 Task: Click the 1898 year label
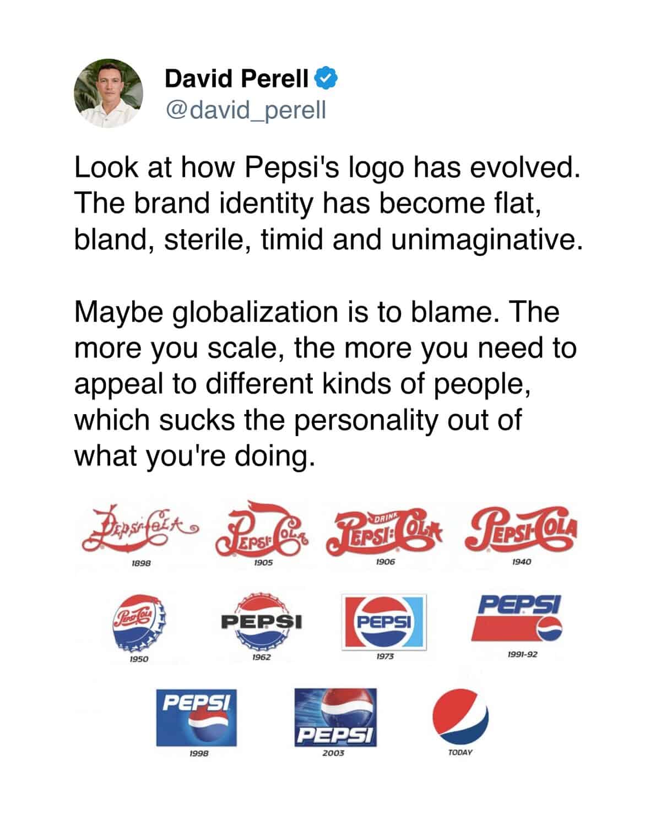[x=141, y=563]
